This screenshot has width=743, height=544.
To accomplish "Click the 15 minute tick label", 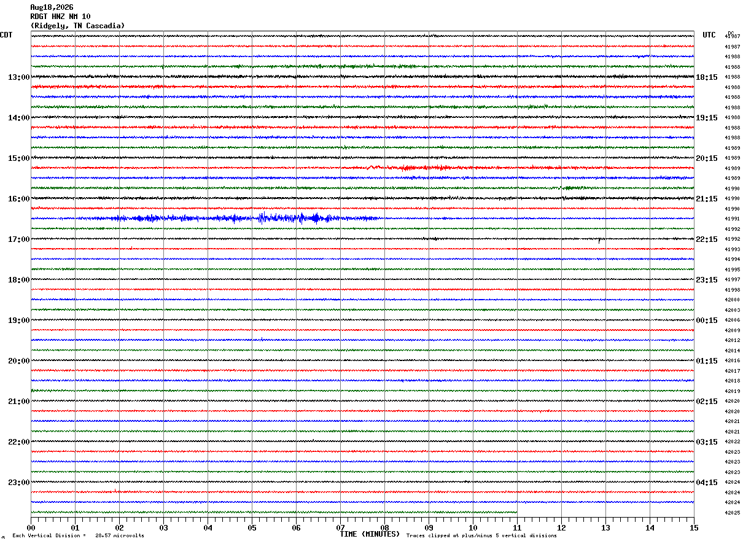I will [x=694, y=528].
